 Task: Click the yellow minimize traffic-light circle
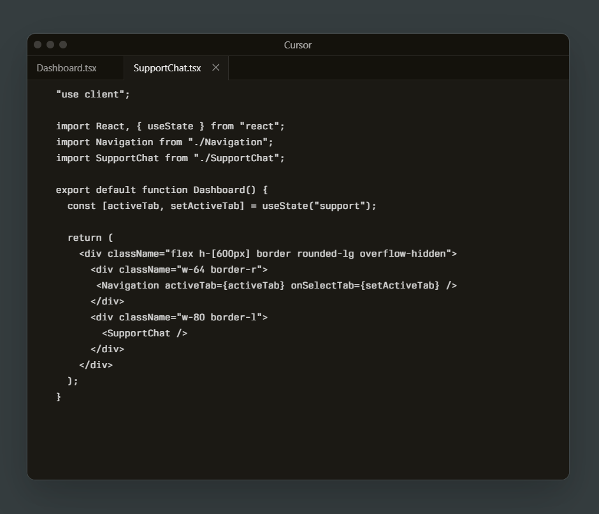[x=50, y=45]
